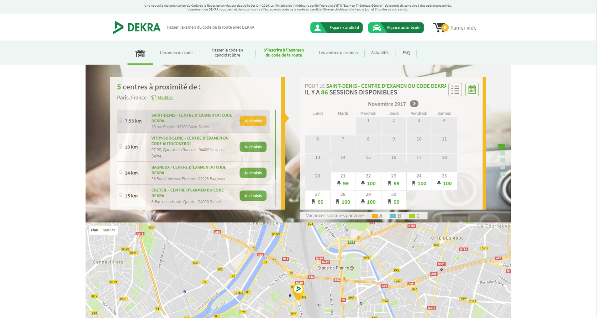Viewport: 597px width, 318px height.
Task: Click the Bagneux centre name
Action: (x=188, y=170)
